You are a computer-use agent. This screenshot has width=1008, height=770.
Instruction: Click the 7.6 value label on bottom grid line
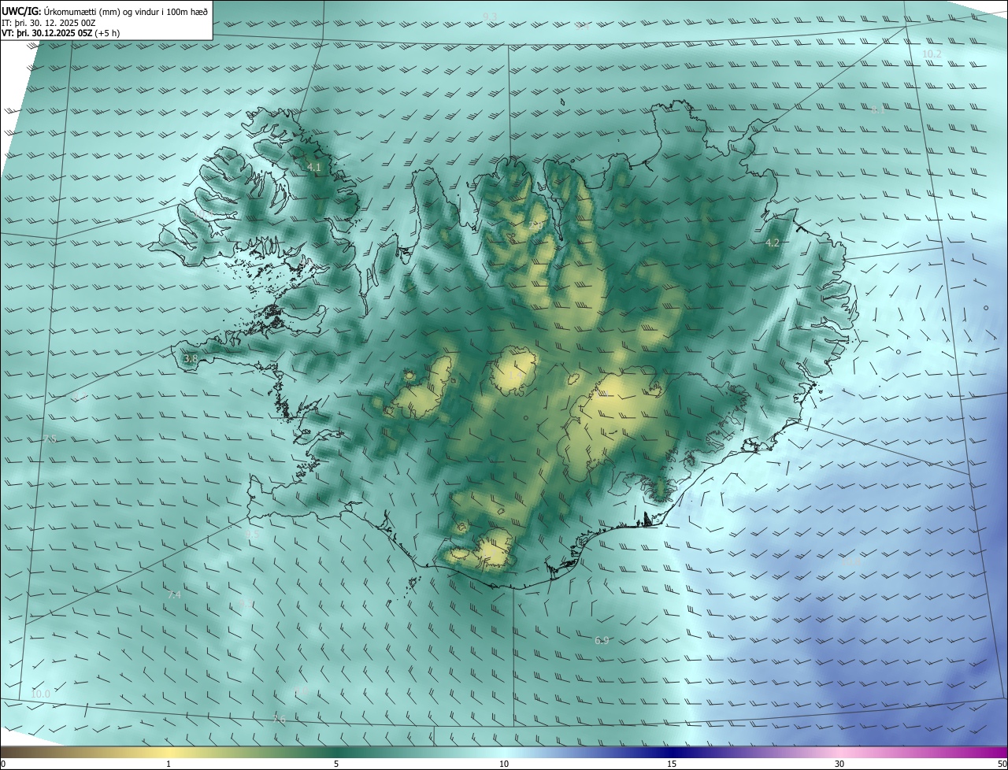(279, 720)
